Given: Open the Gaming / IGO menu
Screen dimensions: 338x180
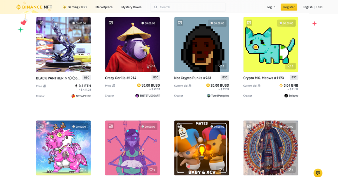Looking at the screenshot, I should (x=75, y=7).
